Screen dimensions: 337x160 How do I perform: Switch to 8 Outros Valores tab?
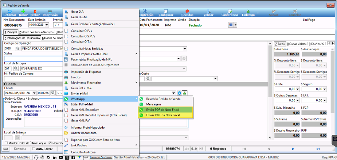tap(297, 44)
